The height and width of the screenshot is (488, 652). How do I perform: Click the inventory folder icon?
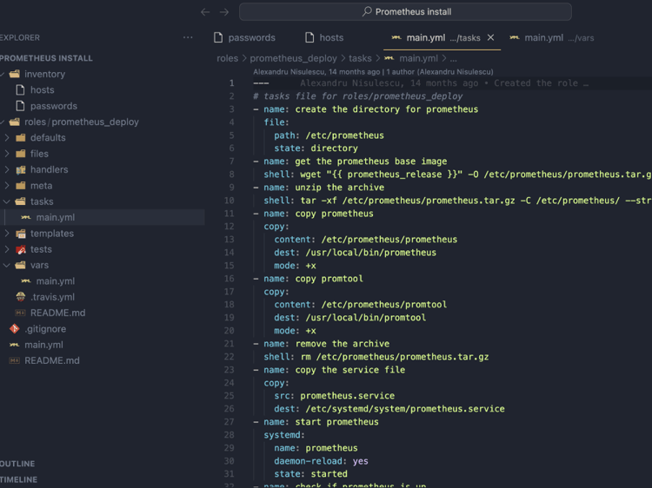pyautogui.click(x=15, y=74)
